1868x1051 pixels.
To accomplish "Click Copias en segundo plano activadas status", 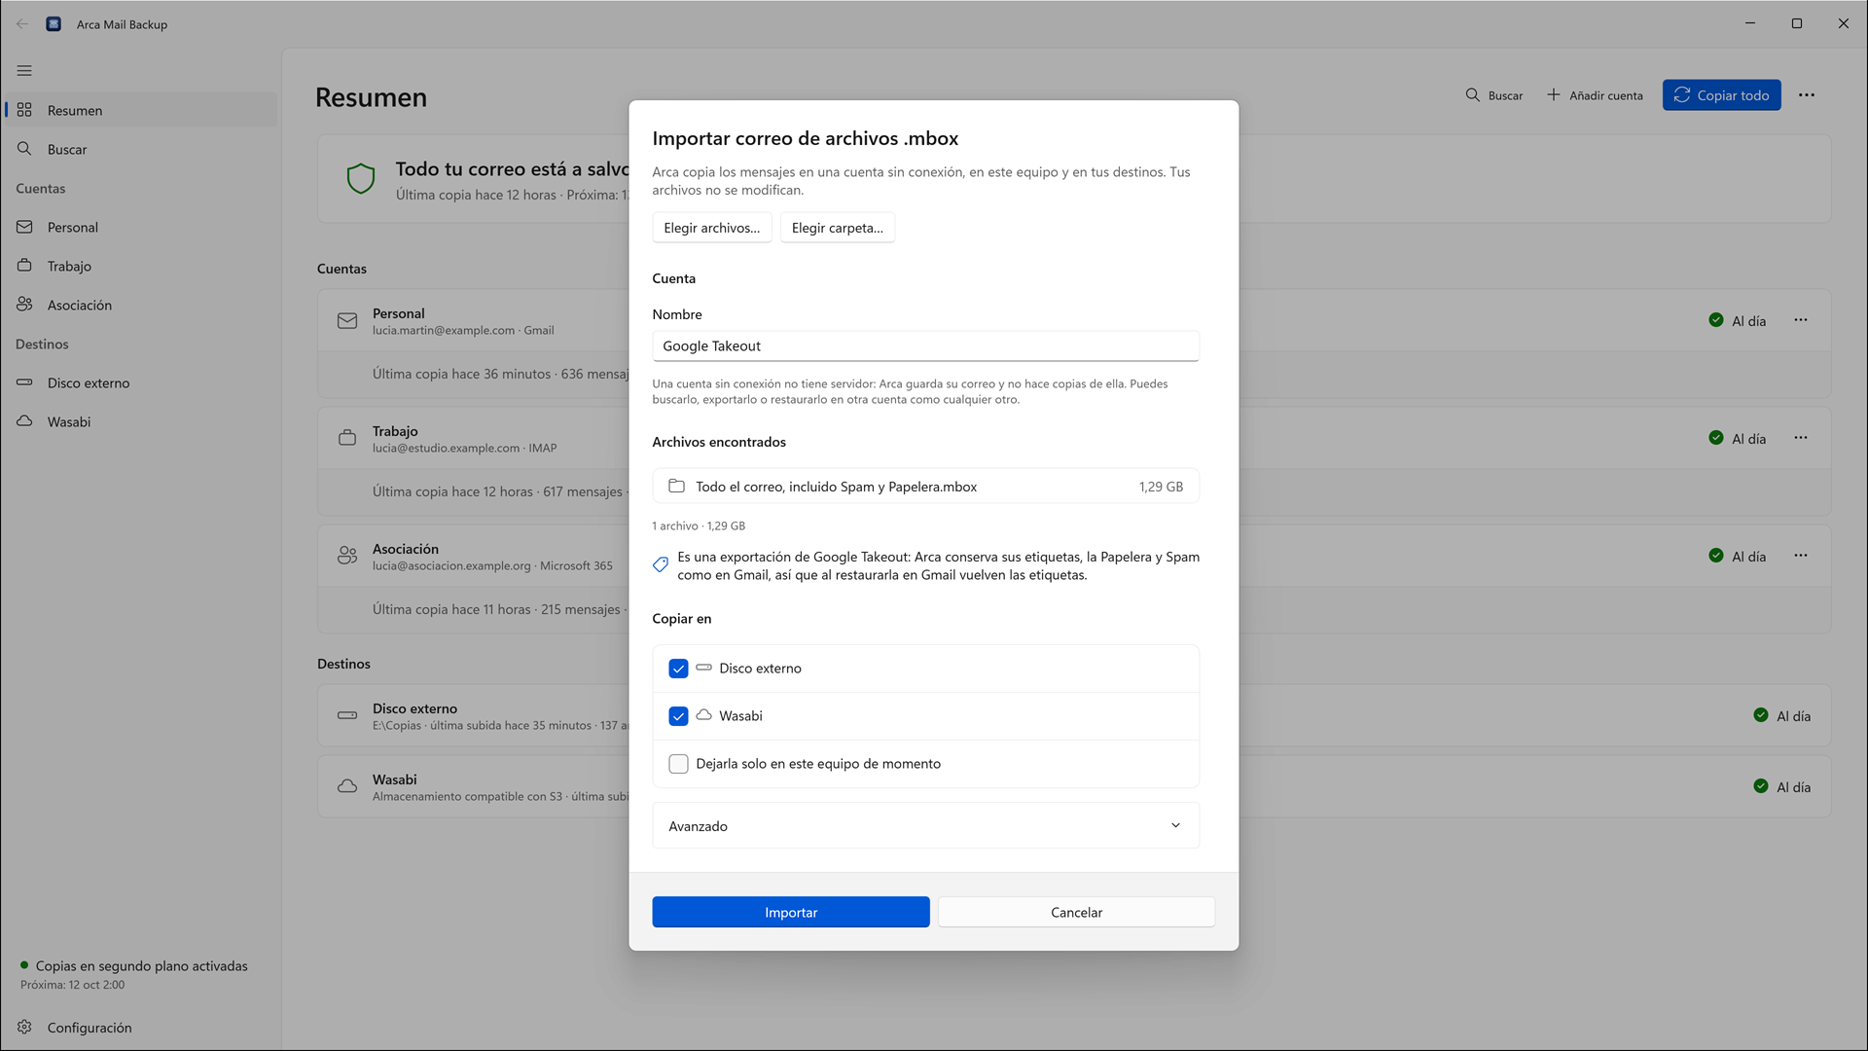I will click(142, 965).
